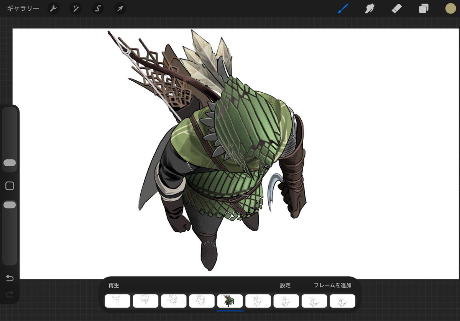Select the Eraser tool

[x=397, y=8]
